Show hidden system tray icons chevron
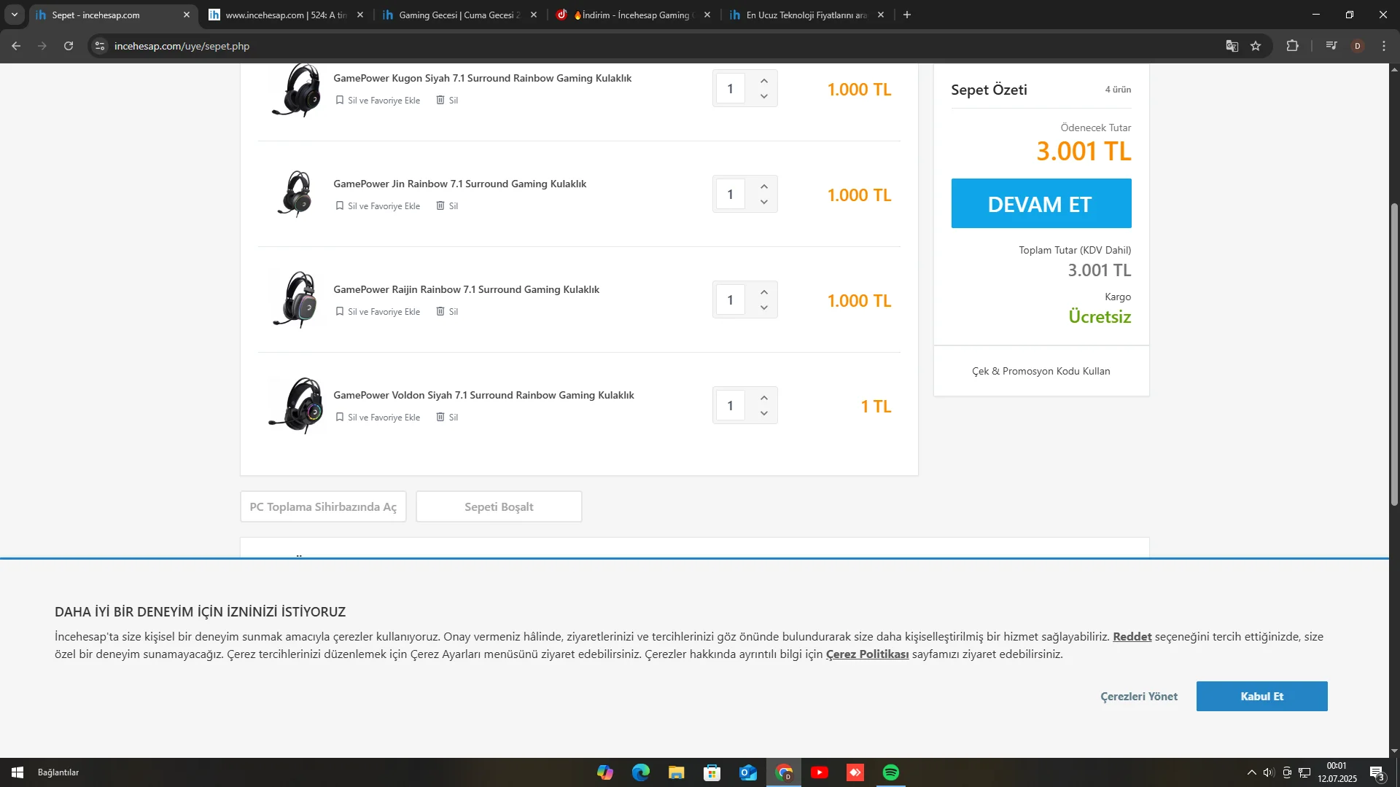 [1251, 772]
